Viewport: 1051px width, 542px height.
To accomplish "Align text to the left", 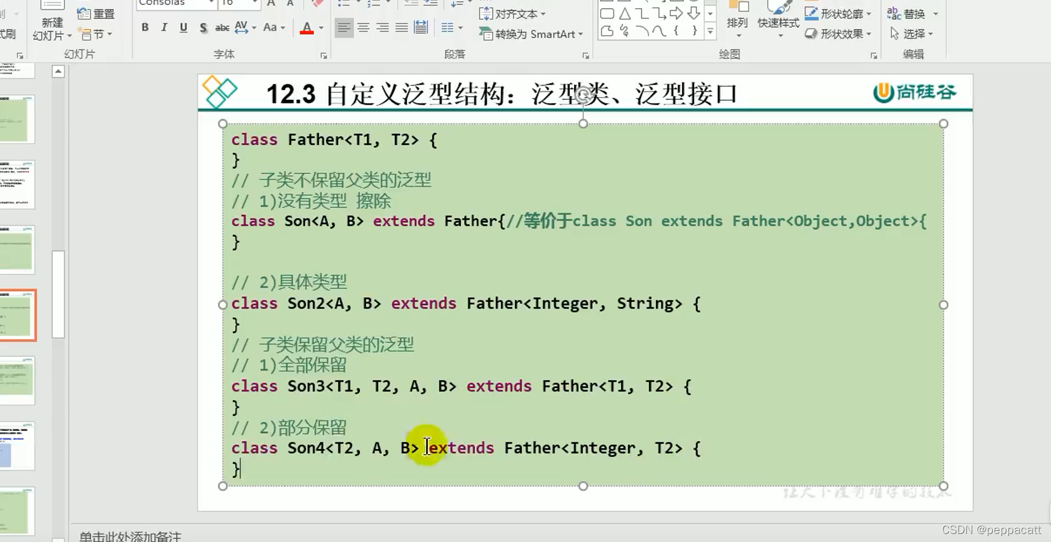I will 344,28.
